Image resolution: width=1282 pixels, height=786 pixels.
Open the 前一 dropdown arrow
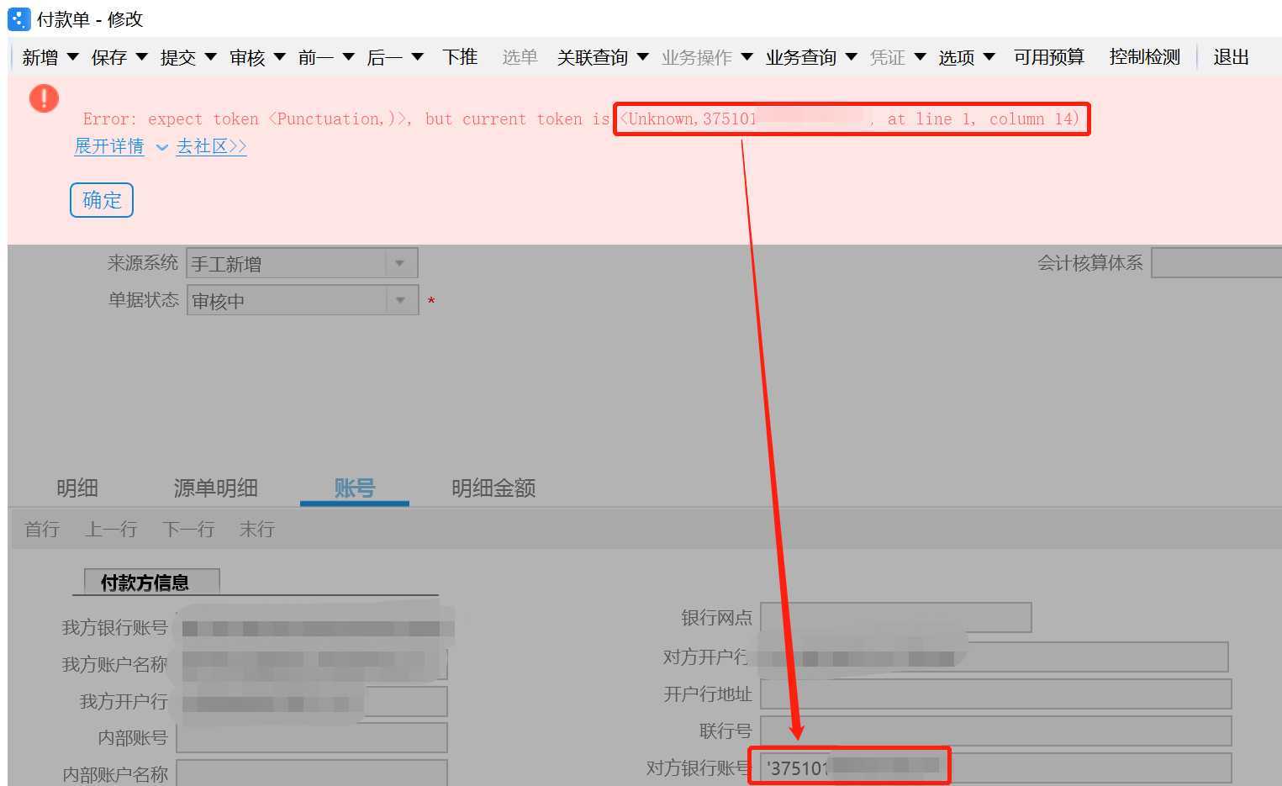348,57
